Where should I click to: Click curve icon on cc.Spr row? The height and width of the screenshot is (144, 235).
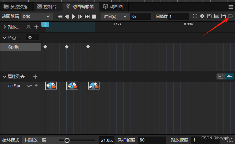click(x=30, y=86)
